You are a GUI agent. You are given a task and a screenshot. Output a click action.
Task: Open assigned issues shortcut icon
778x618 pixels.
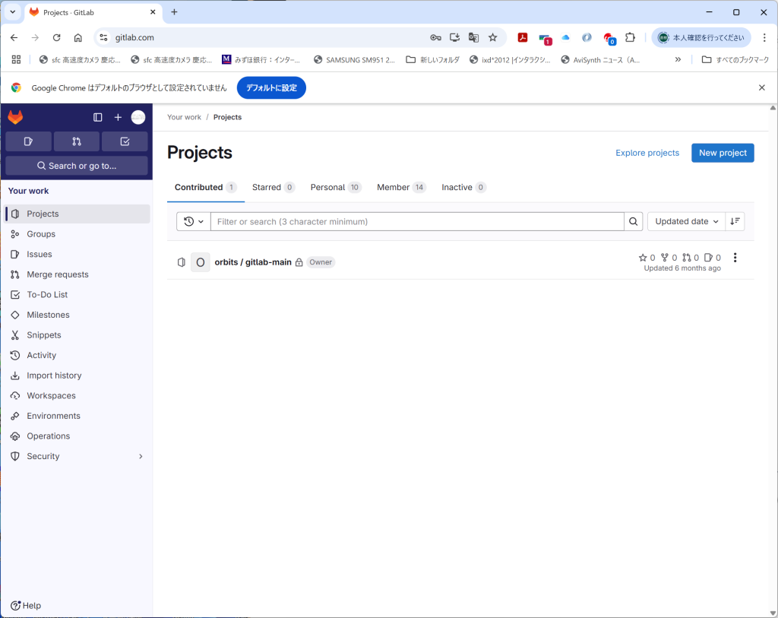[28, 141]
